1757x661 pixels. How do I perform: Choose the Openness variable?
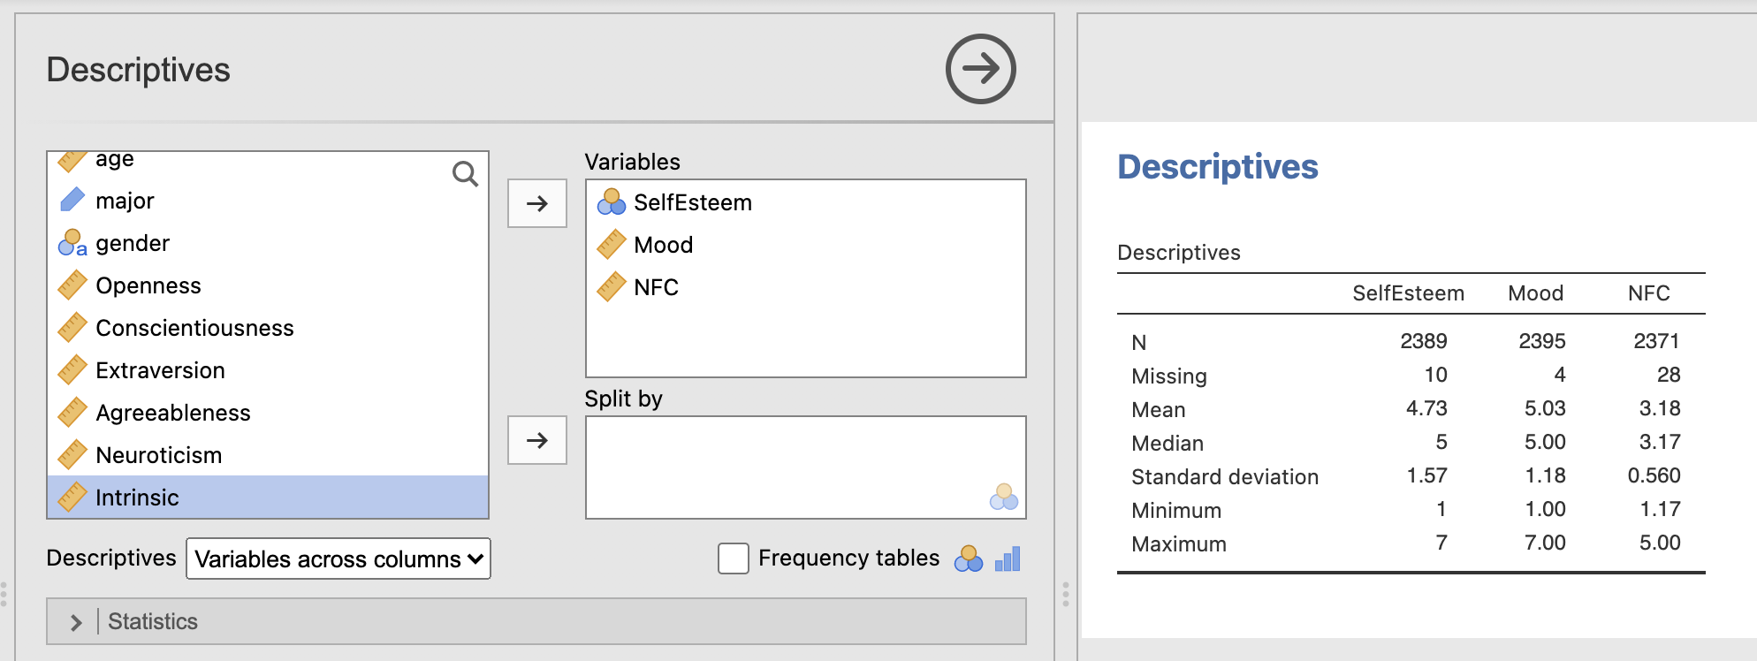(x=268, y=285)
